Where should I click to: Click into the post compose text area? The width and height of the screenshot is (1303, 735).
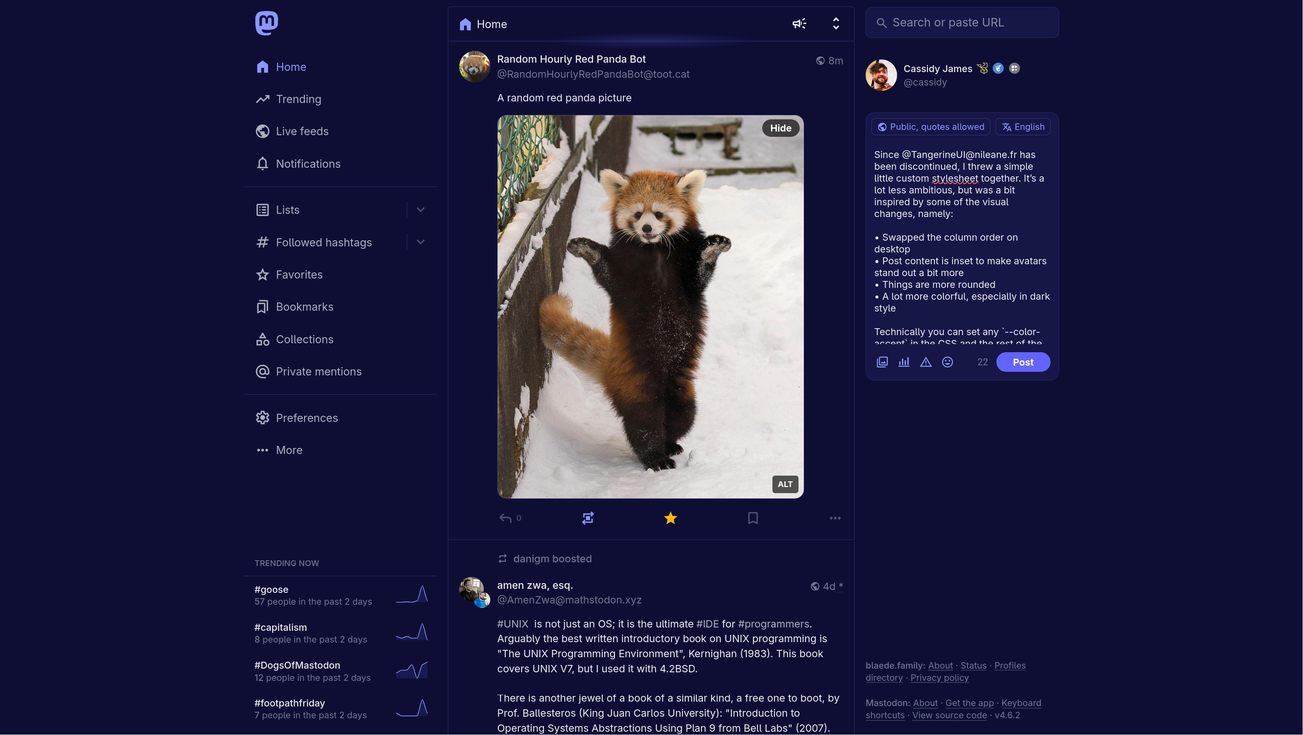pos(962,246)
